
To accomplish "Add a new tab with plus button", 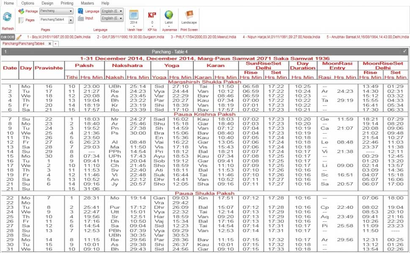I will (56, 44).
